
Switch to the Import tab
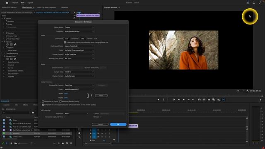click(15, 3)
